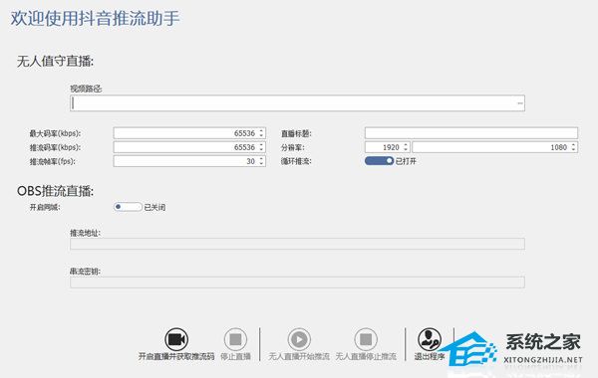Click the 直播标题 input field
This screenshot has width=598, height=378.
[471, 133]
